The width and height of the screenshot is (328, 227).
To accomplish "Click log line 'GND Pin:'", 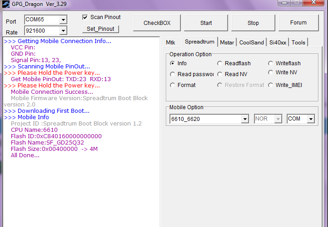I will pos(23,54).
